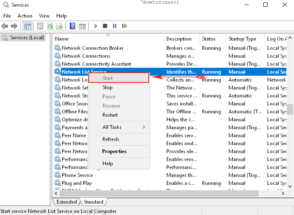
Task: Click gear icon of Phone Service
Action: pyautogui.click(x=58, y=175)
